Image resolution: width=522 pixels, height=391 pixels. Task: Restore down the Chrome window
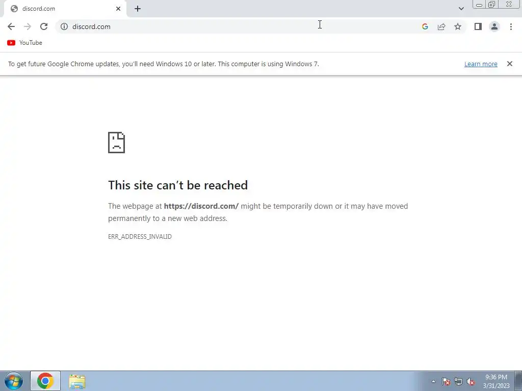[491, 4]
